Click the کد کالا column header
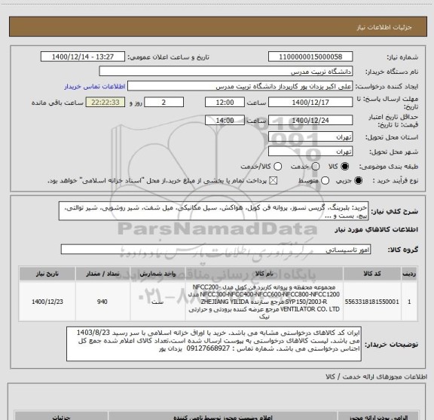Screen dimensions: 434x420 [372, 274]
